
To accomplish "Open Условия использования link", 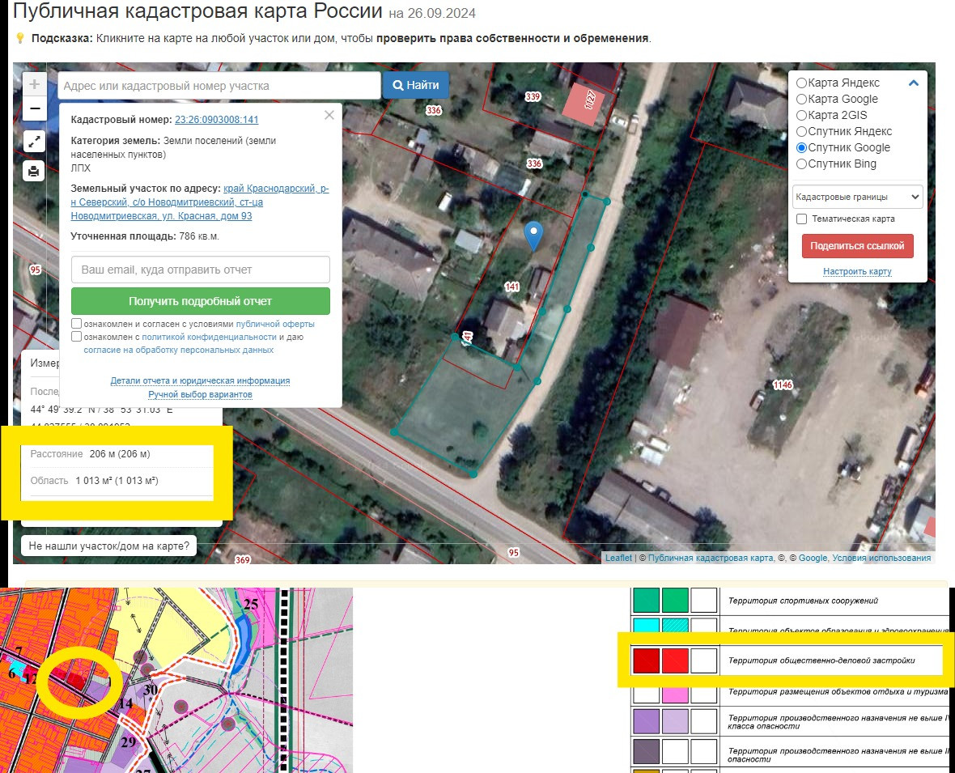I will pyautogui.click(x=881, y=558).
